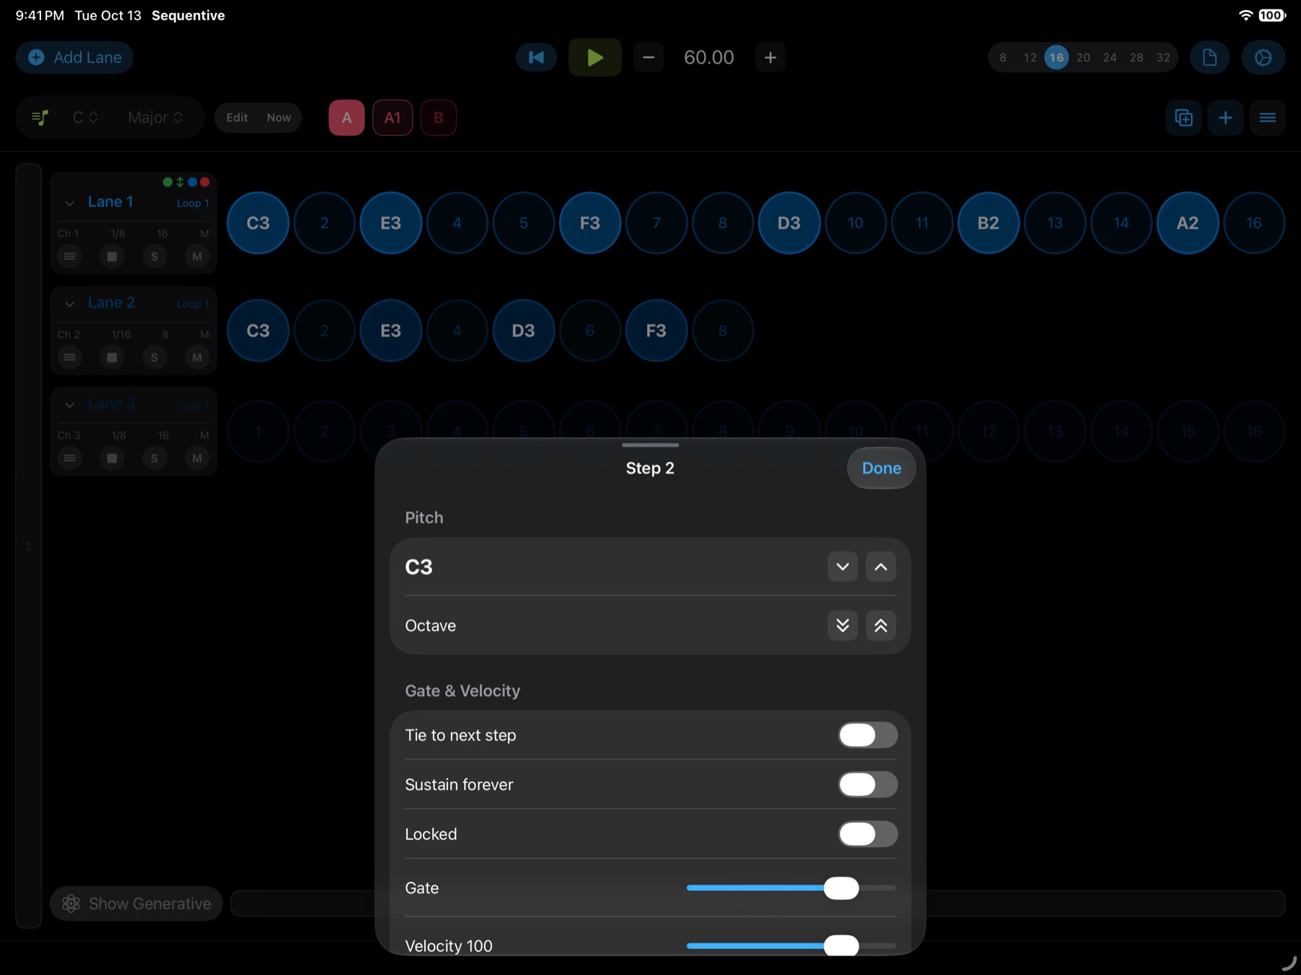The height and width of the screenshot is (975, 1301).
Task: Tap Done to close Step 2 panel
Action: pyautogui.click(x=882, y=468)
